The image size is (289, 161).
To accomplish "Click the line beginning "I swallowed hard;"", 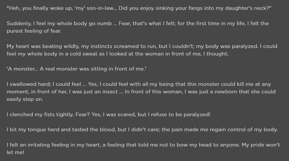I will tap(139, 84).
